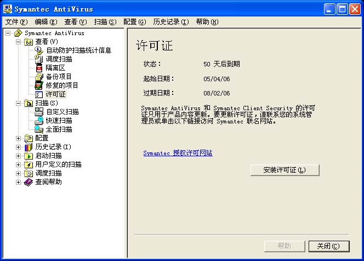The height and width of the screenshot is (261, 364).
Task: Expand the 配置 tree node
Action: [x=18, y=138]
